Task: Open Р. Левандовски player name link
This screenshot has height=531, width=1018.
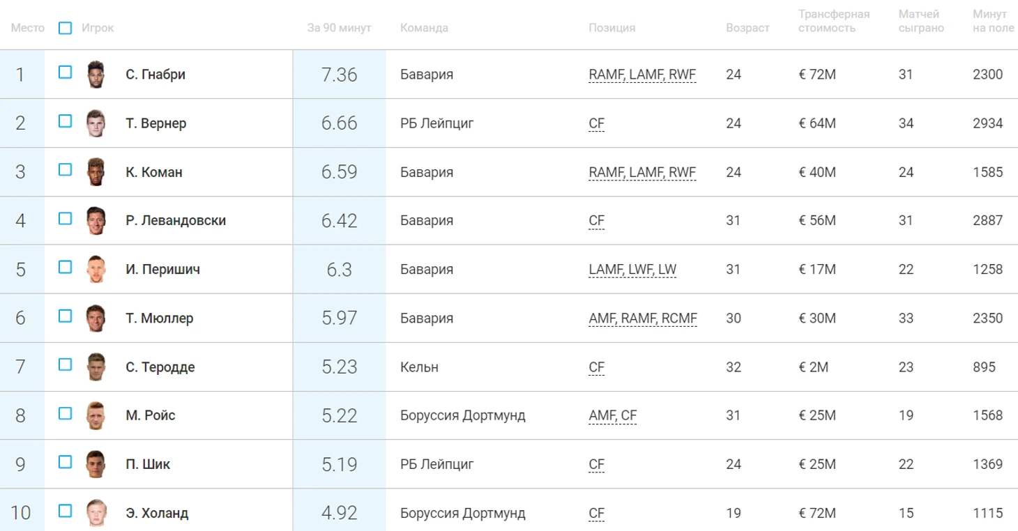Action: (176, 221)
